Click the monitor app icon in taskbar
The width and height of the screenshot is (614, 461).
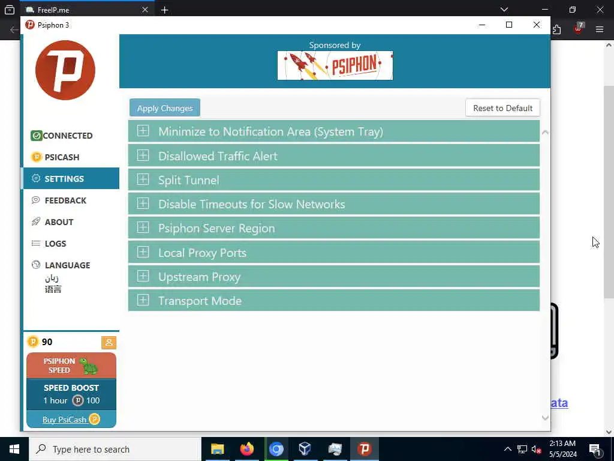(x=335, y=449)
